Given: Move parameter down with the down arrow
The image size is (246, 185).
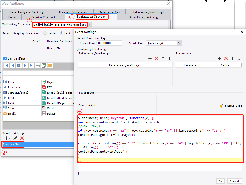Looking at the screenshot, I should coord(239,58).
